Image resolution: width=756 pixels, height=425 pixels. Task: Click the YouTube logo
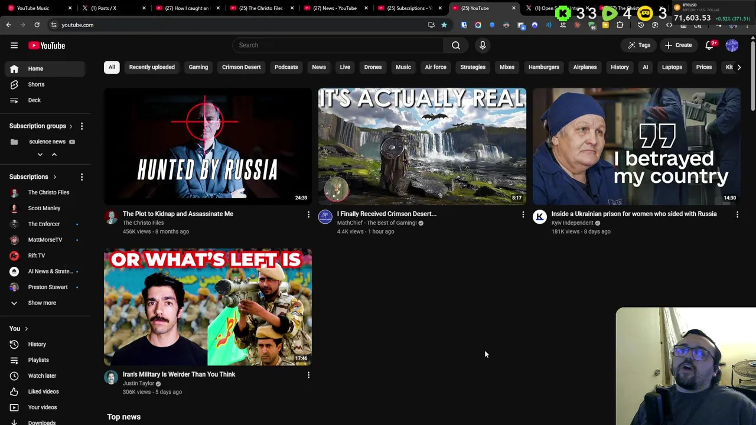[47, 45]
